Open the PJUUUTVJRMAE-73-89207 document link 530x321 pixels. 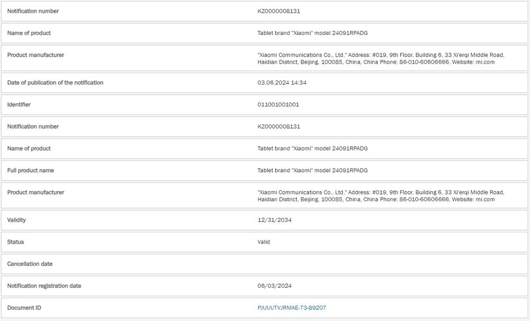[x=291, y=308]
